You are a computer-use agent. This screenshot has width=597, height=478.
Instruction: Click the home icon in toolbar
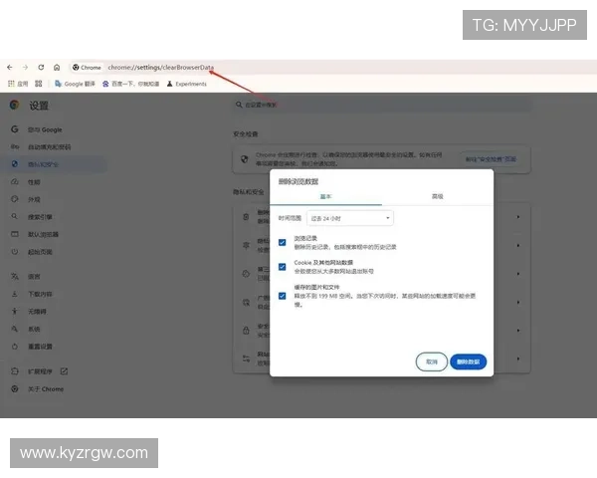57,67
